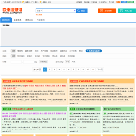Open 我的收藏 favorites link
Image resolution: width=136 pixels, height=136 pixels.
(x=87, y=2)
